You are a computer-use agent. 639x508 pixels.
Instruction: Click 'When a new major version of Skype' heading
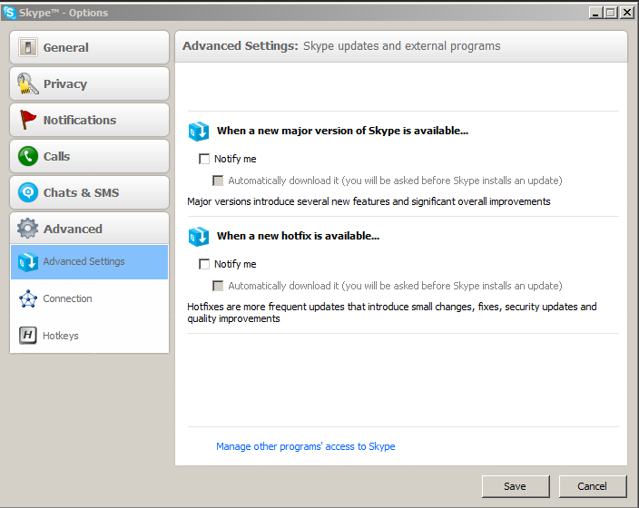pos(342,131)
